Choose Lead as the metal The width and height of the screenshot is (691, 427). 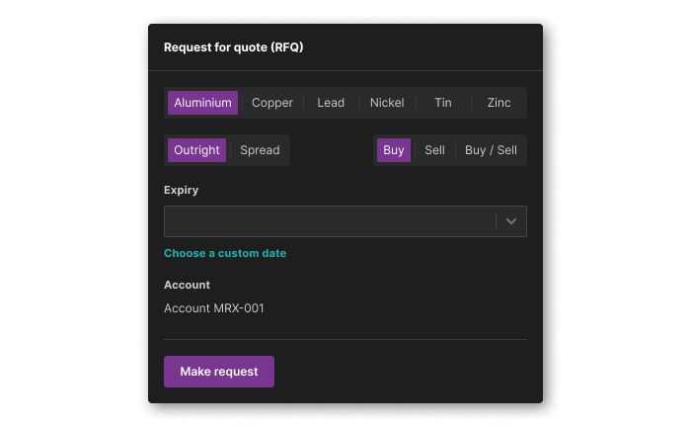331,103
